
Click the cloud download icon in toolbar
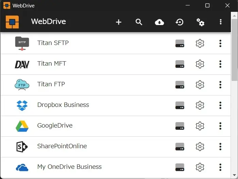[x=159, y=22]
